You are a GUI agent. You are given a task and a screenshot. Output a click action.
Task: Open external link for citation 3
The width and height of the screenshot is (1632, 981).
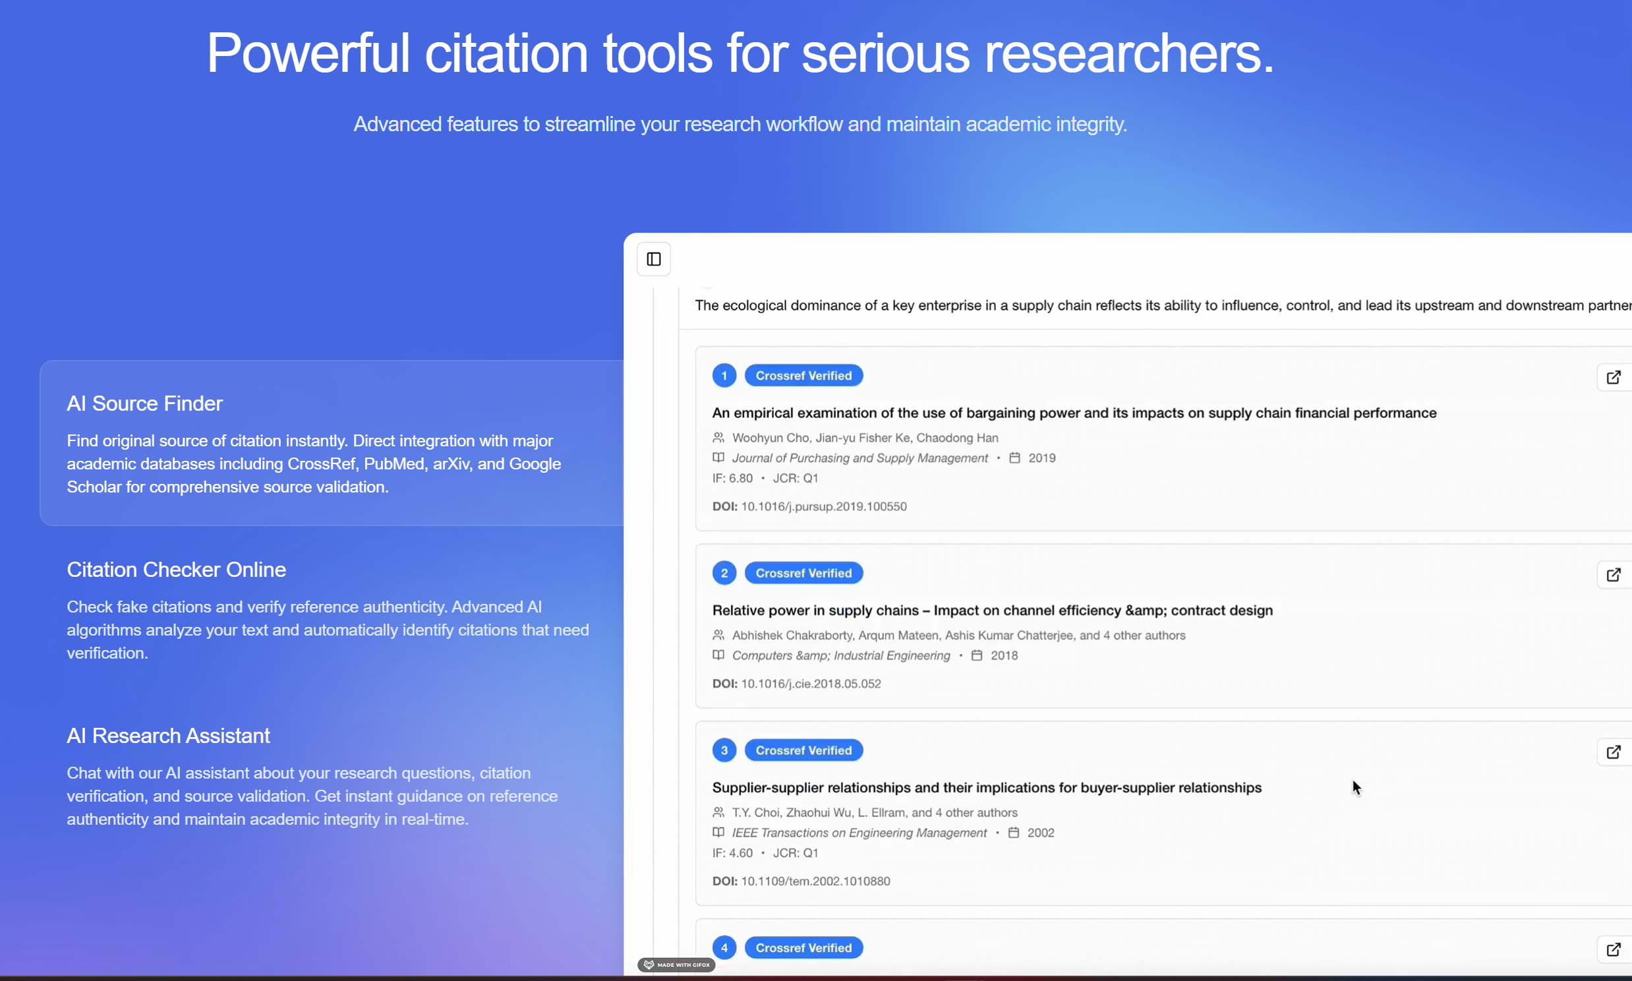click(x=1613, y=752)
